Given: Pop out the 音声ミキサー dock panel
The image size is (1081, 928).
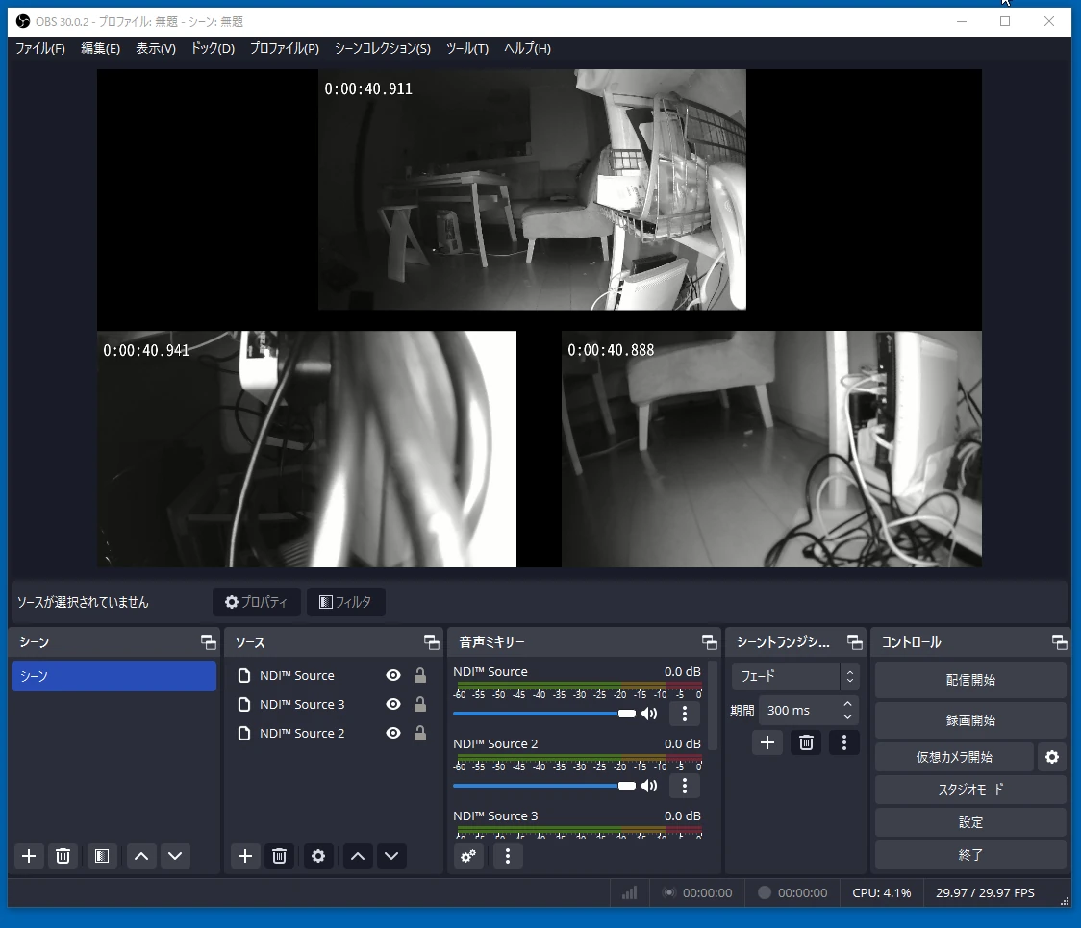Looking at the screenshot, I should tap(710, 642).
